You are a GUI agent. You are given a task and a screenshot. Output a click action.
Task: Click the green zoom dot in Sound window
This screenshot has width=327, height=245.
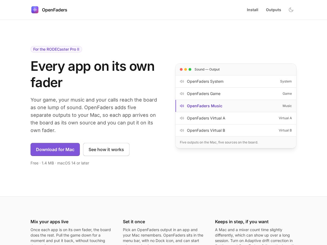coord(190,69)
